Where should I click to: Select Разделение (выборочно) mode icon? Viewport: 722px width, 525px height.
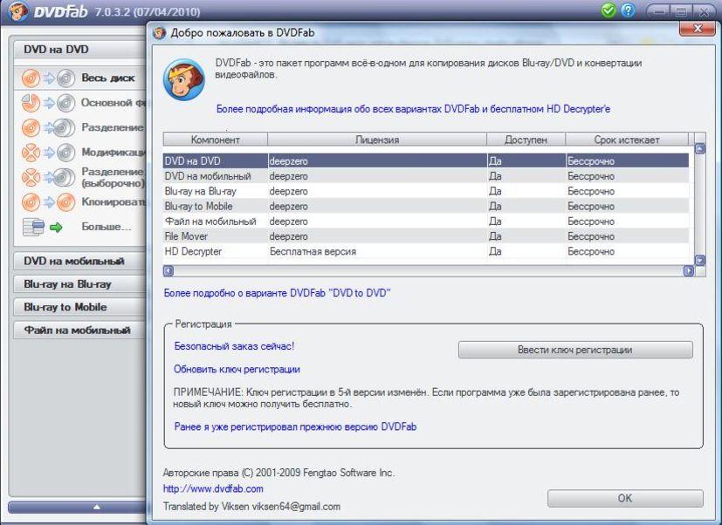(48, 177)
